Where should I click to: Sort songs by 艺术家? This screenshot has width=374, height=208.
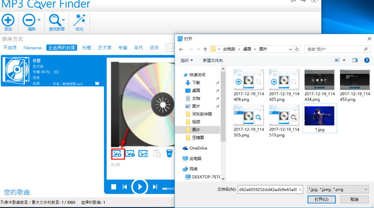tap(105, 48)
